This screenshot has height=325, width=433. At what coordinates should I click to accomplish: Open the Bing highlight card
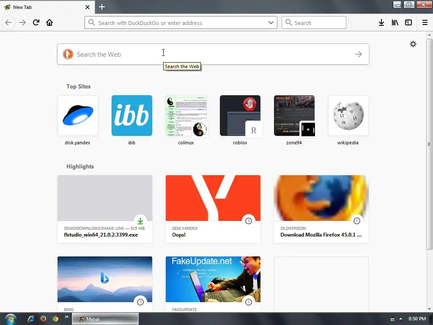[105, 284]
